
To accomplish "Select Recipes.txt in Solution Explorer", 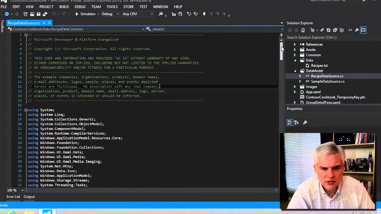I will pyautogui.click(x=319, y=66).
